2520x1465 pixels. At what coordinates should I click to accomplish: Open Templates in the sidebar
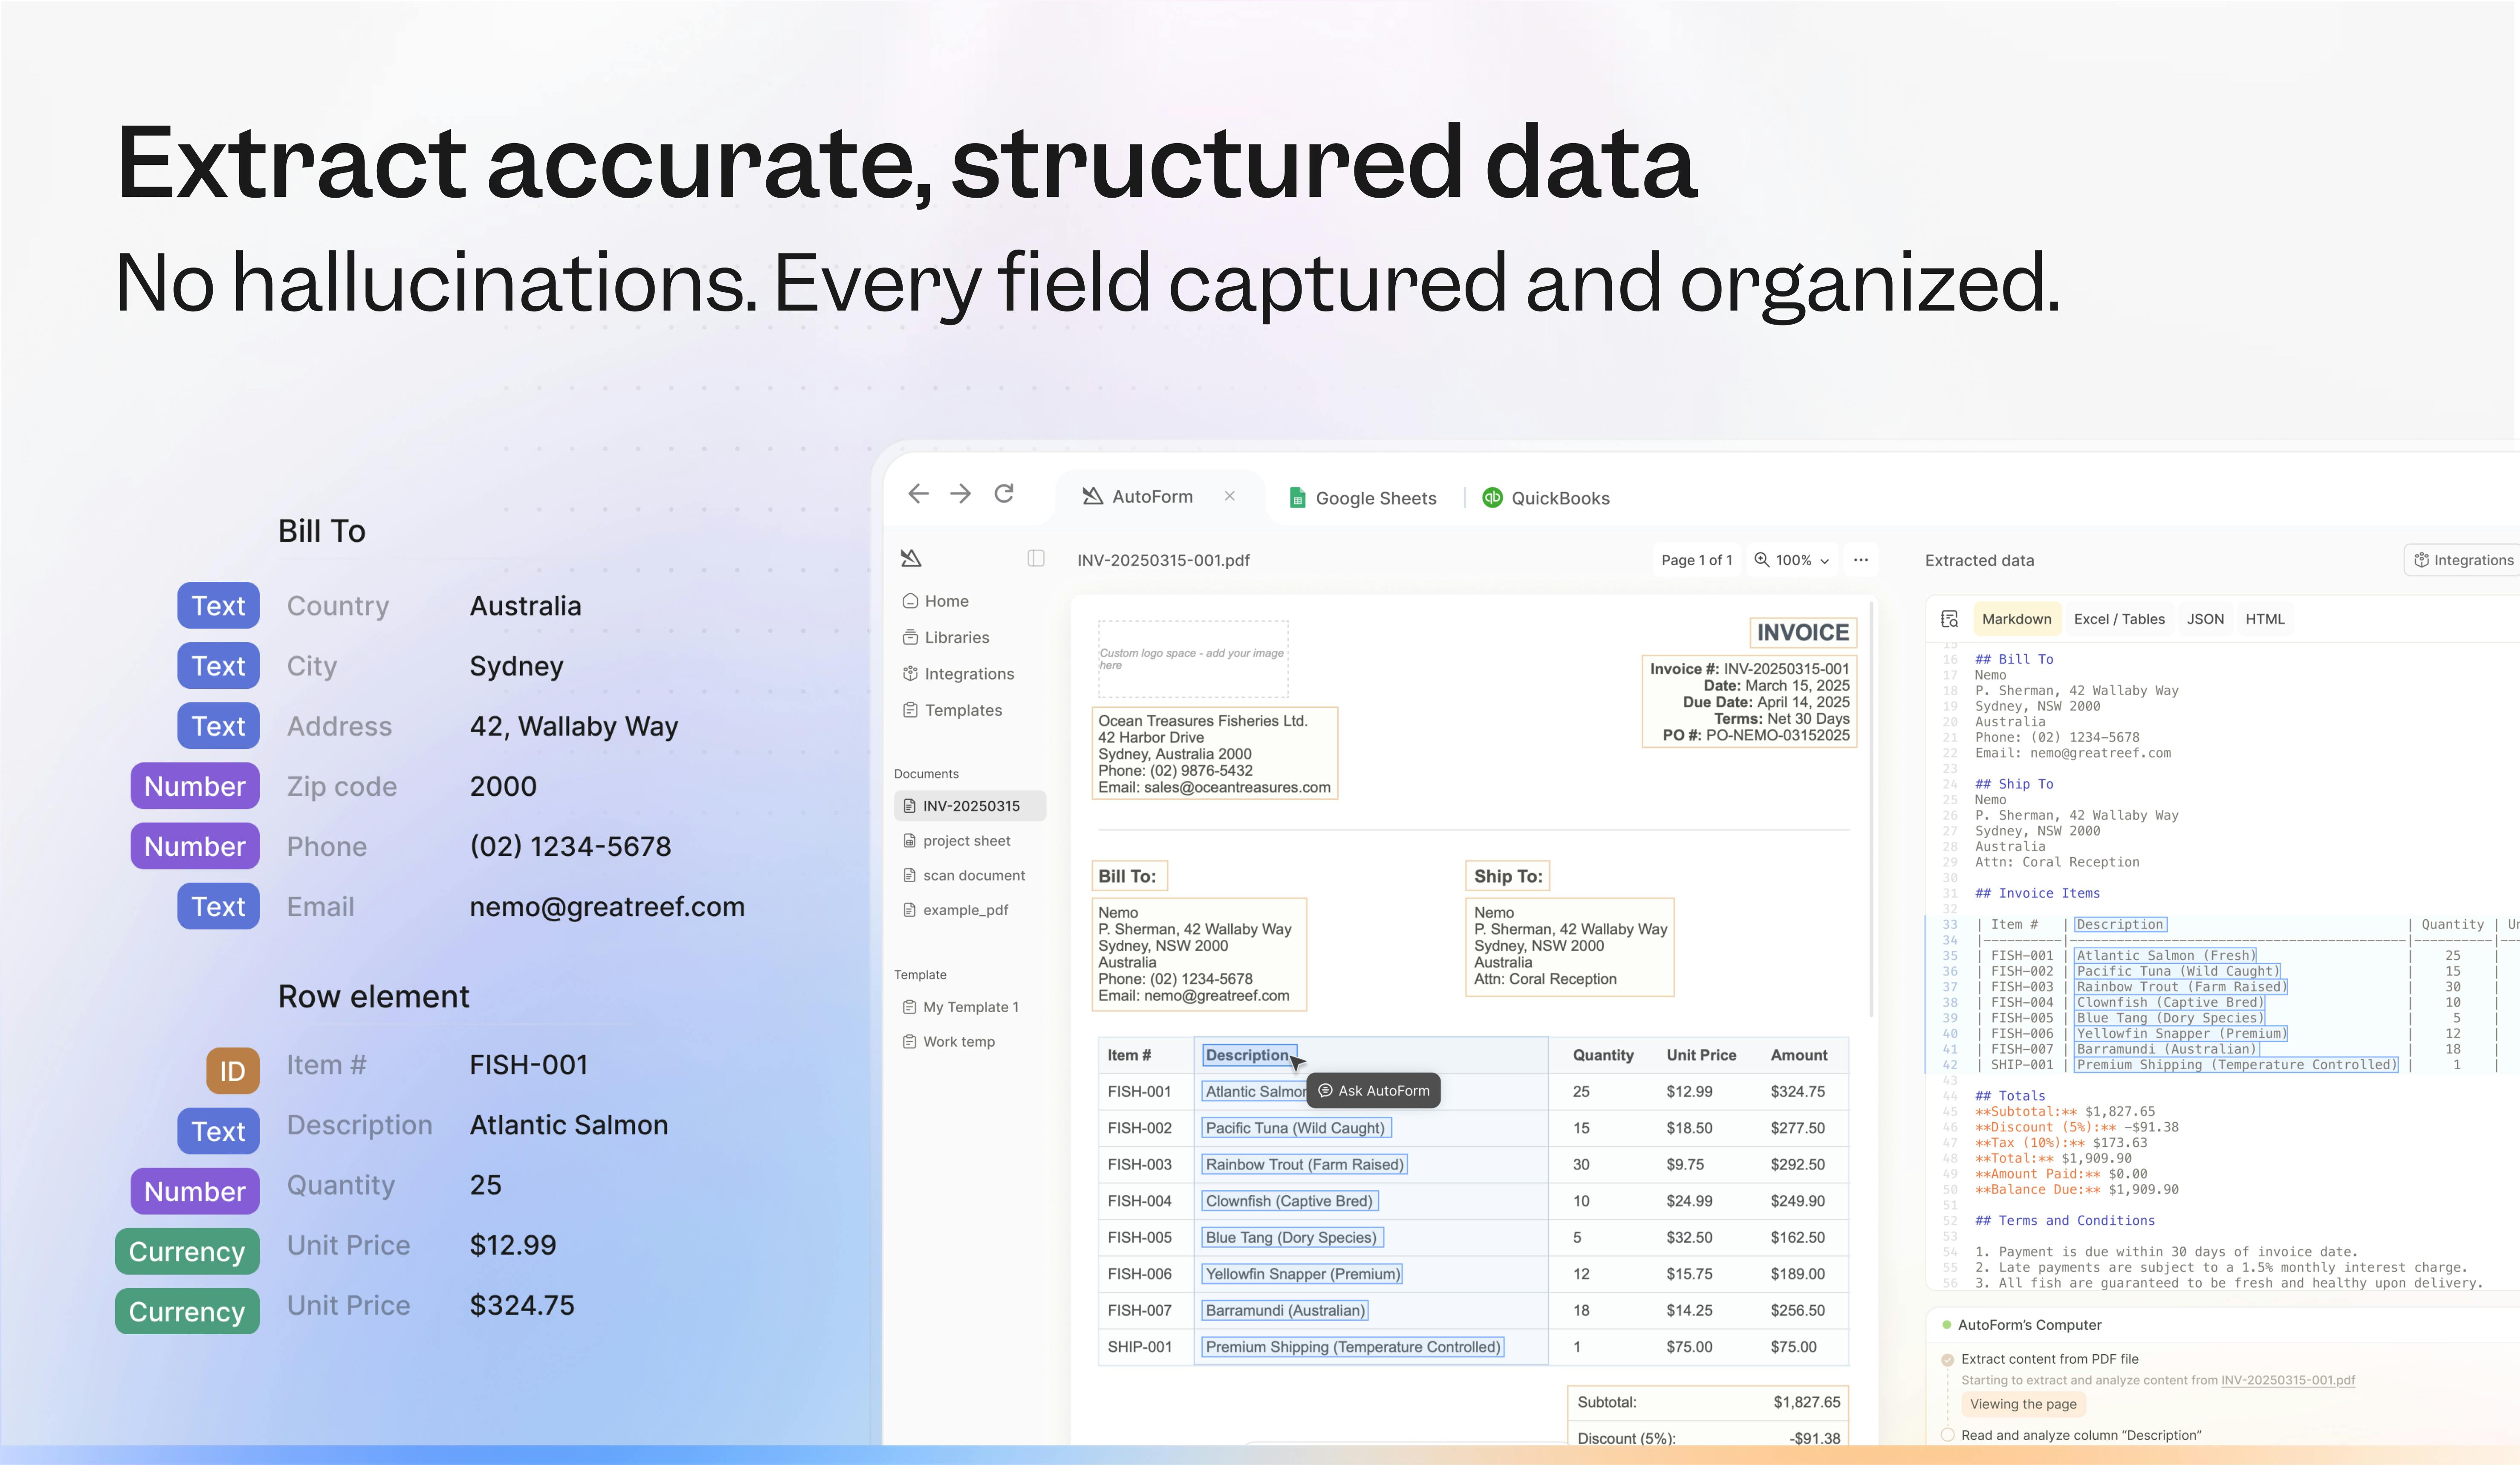click(x=952, y=711)
